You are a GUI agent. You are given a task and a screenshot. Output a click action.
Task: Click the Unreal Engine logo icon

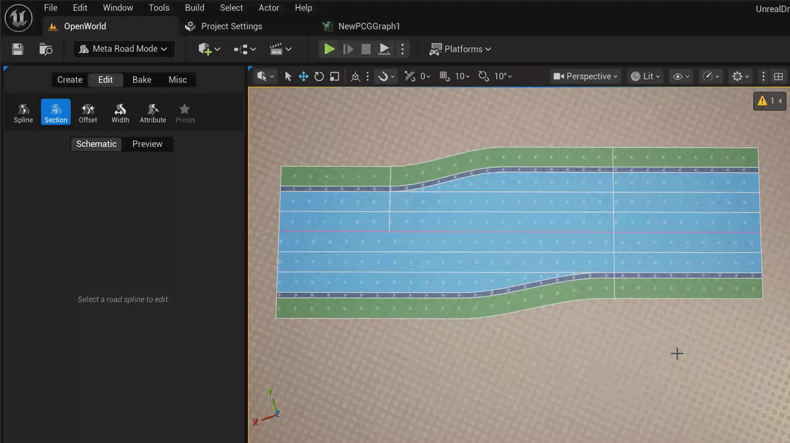tap(19, 17)
